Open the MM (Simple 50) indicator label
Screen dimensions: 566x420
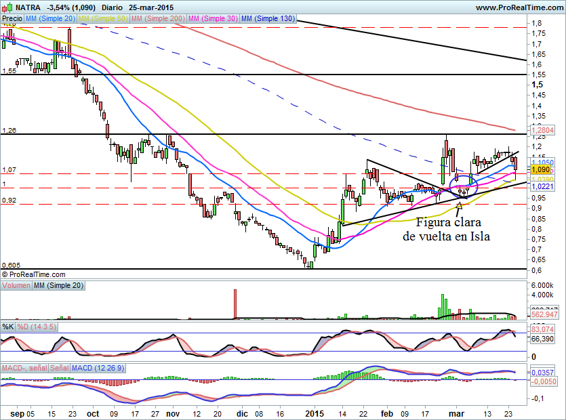click(x=102, y=19)
